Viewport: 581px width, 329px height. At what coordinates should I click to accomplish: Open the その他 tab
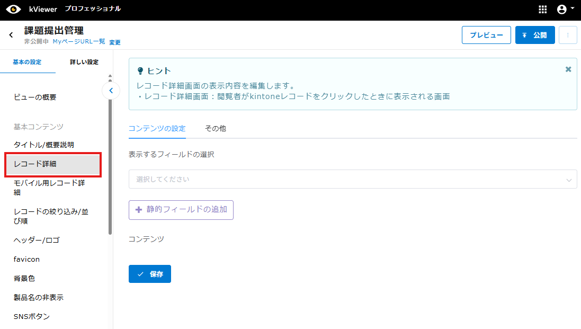pyautogui.click(x=216, y=129)
